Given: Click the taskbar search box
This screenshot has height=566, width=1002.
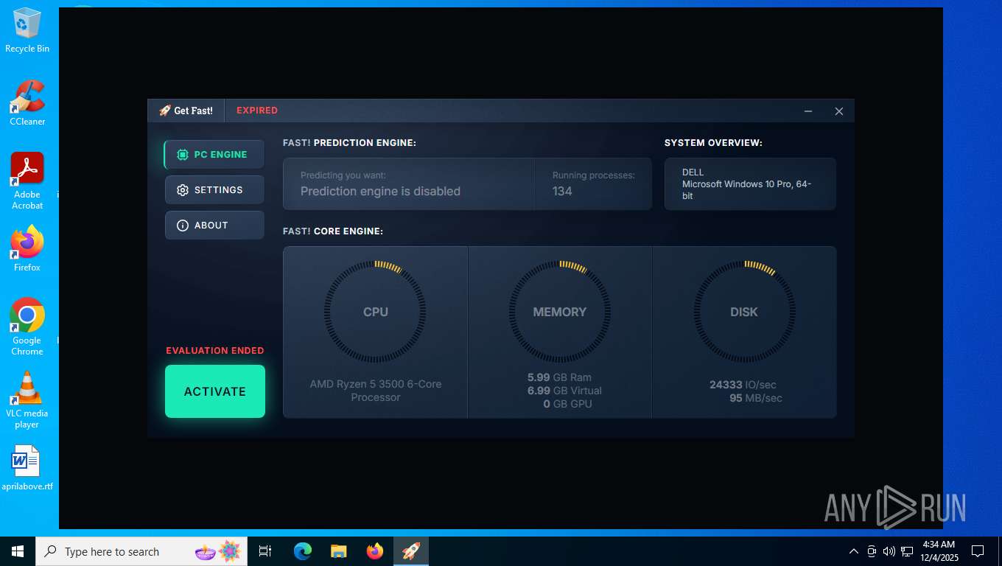Looking at the screenshot, I should pos(141,551).
